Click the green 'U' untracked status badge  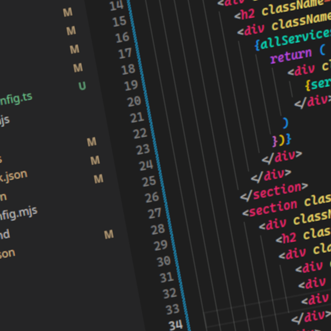tap(82, 86)
